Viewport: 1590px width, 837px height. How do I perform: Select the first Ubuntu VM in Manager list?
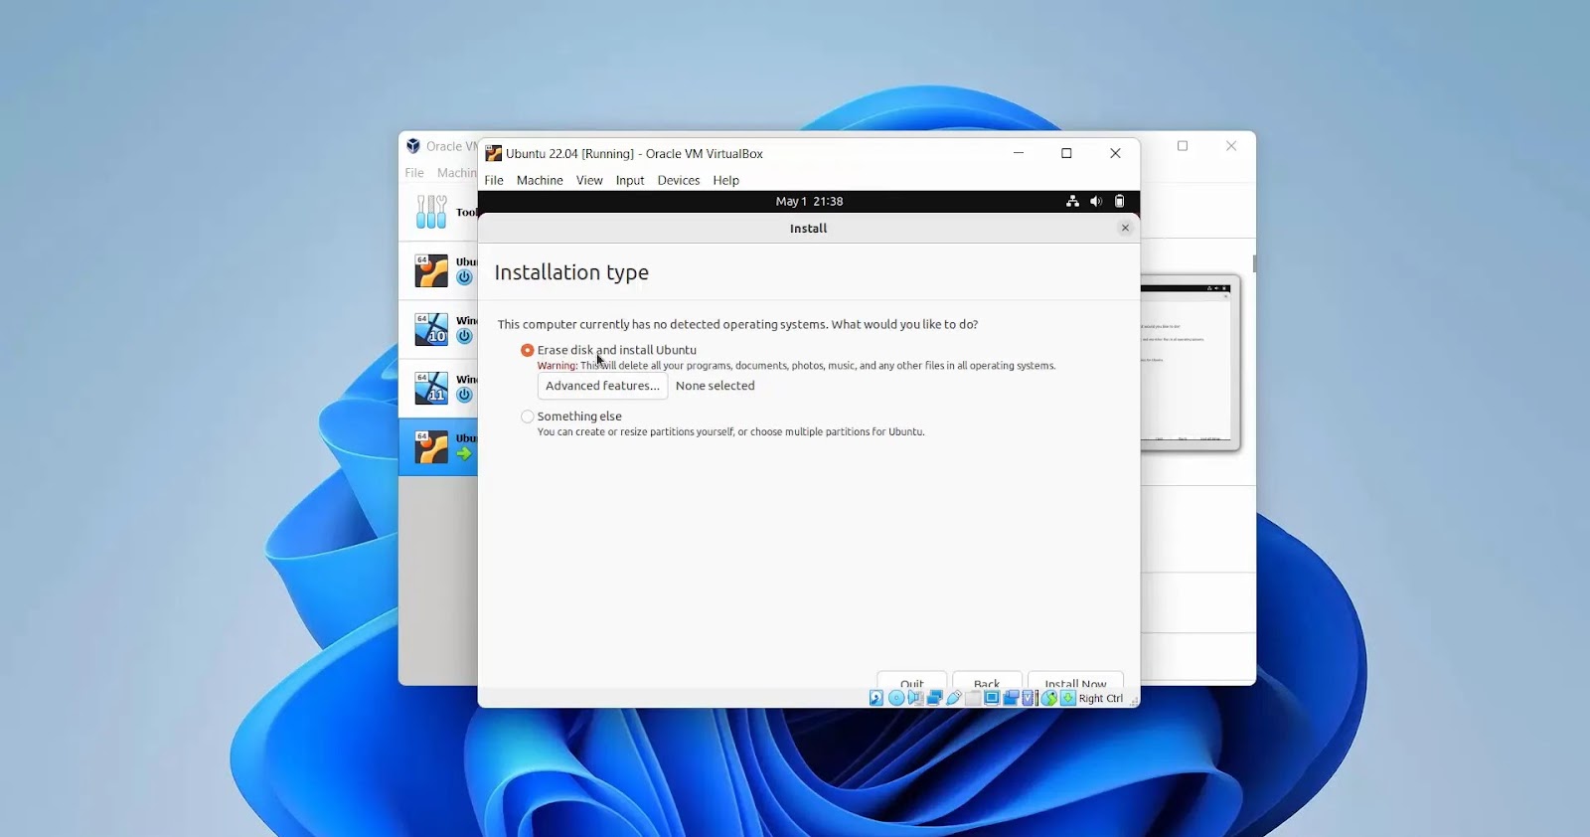click(438, 270)
